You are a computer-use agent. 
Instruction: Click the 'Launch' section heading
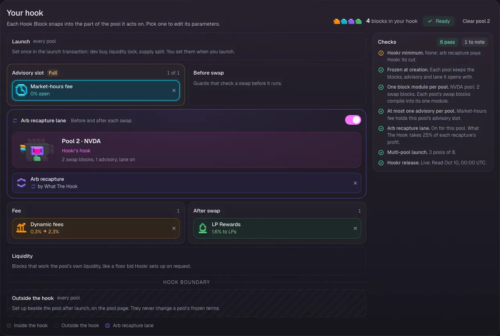click(21, 41)
